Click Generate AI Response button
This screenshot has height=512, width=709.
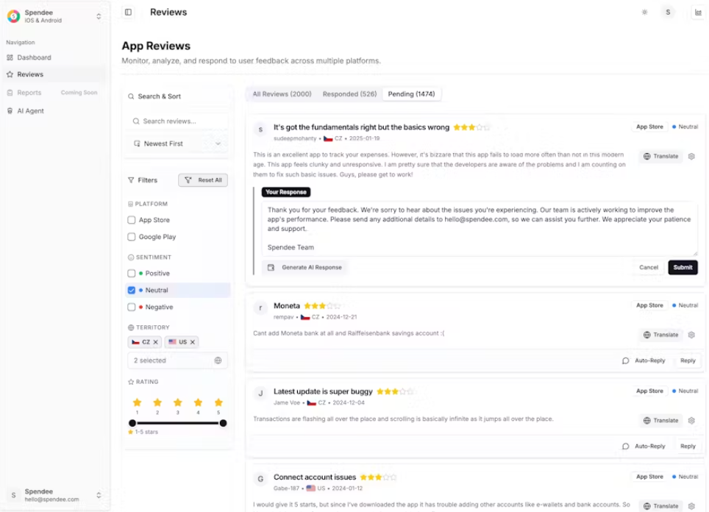[304, 267]
